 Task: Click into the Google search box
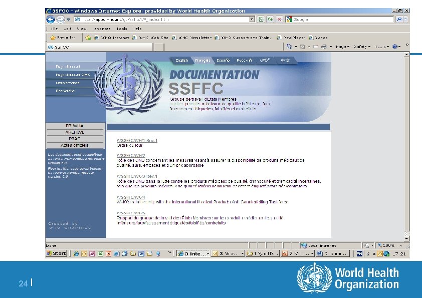pyautogui.click(x=343, y=20)
